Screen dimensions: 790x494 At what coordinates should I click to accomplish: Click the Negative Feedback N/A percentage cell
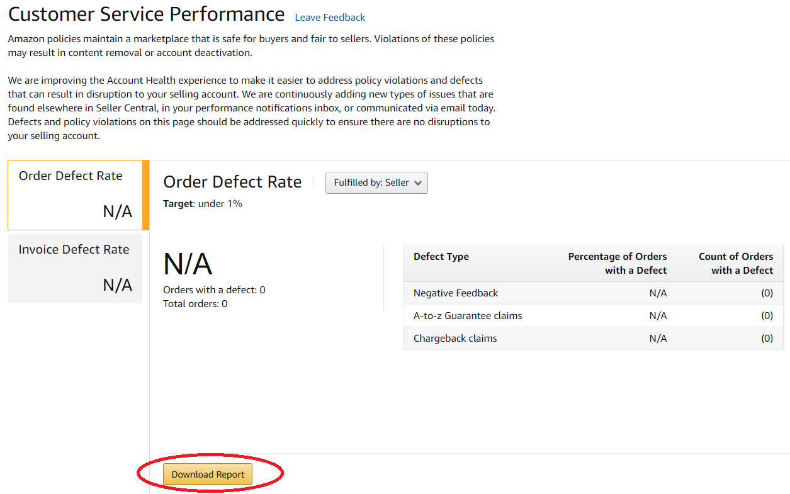click(658, 293)
